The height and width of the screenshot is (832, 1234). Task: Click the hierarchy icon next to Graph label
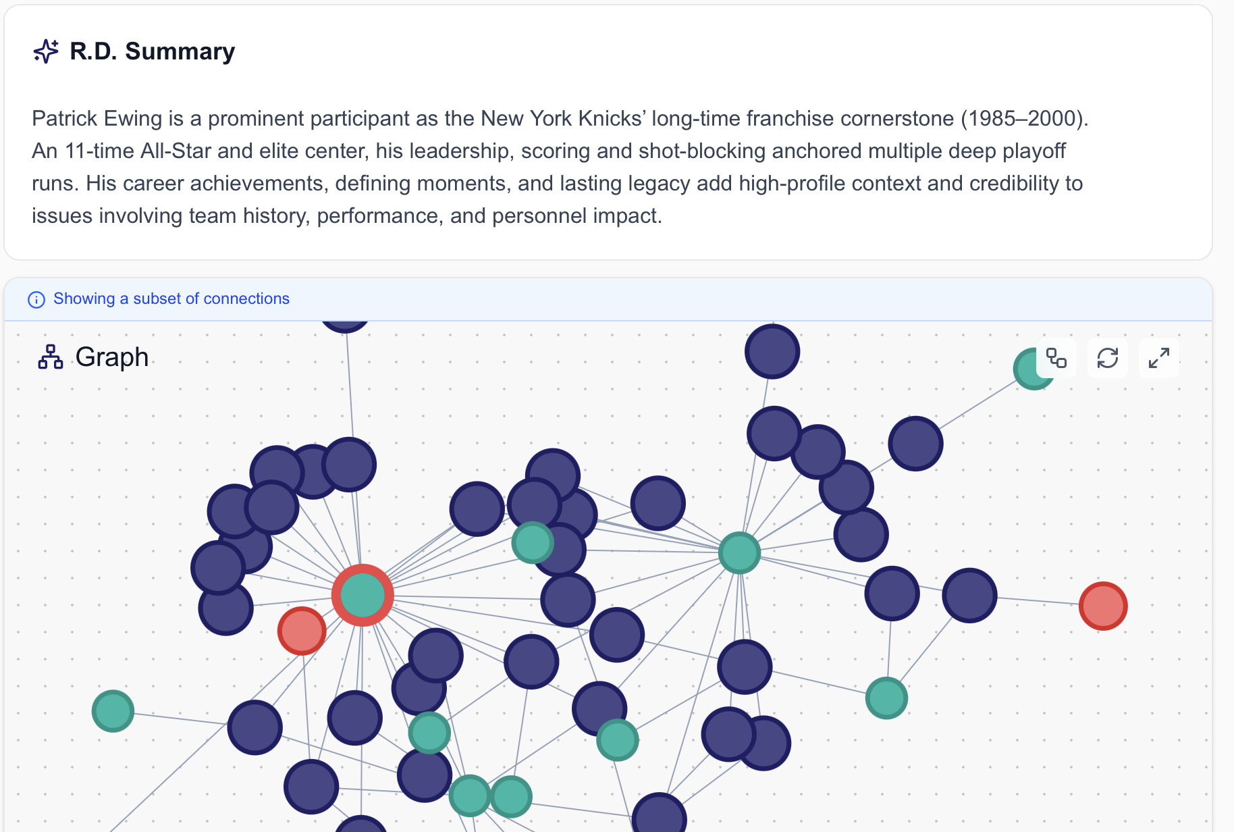tap(50, 357)
